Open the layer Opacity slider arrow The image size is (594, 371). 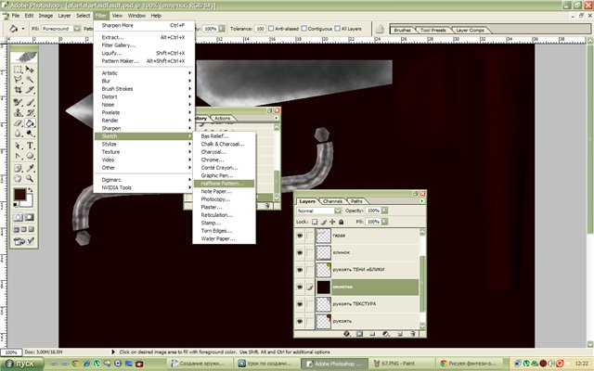(384, 211)
